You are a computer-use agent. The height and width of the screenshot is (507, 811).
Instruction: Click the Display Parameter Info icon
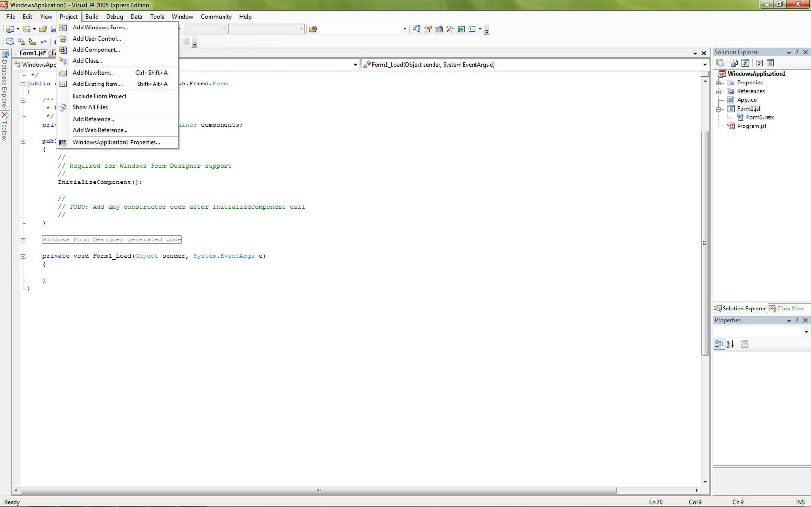click(21, 42)
